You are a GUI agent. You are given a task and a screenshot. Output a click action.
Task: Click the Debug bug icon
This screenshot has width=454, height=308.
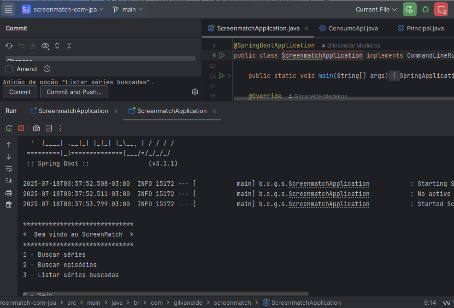point(425,9)
